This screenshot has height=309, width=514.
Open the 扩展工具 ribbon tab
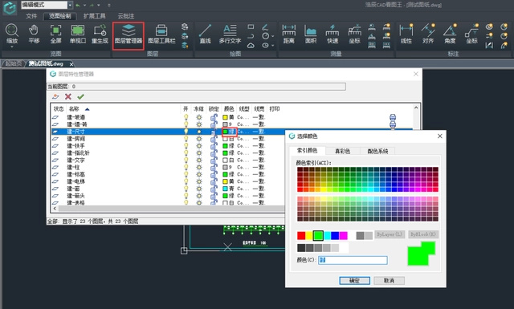(x=95, y=16)
